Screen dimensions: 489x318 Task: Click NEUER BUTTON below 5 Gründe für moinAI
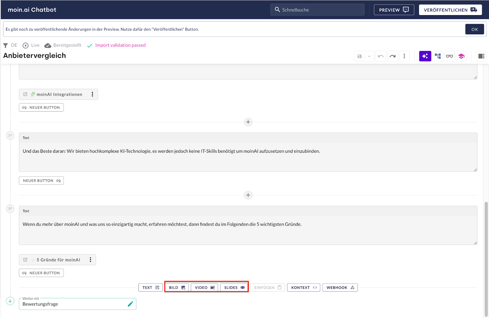click(41, 273)
